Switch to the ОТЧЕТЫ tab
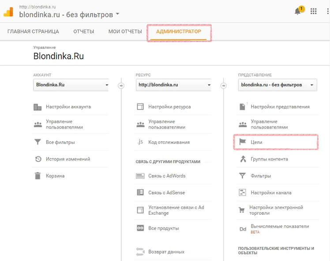Viewport: 330px width, 261px height. (83, 32)
